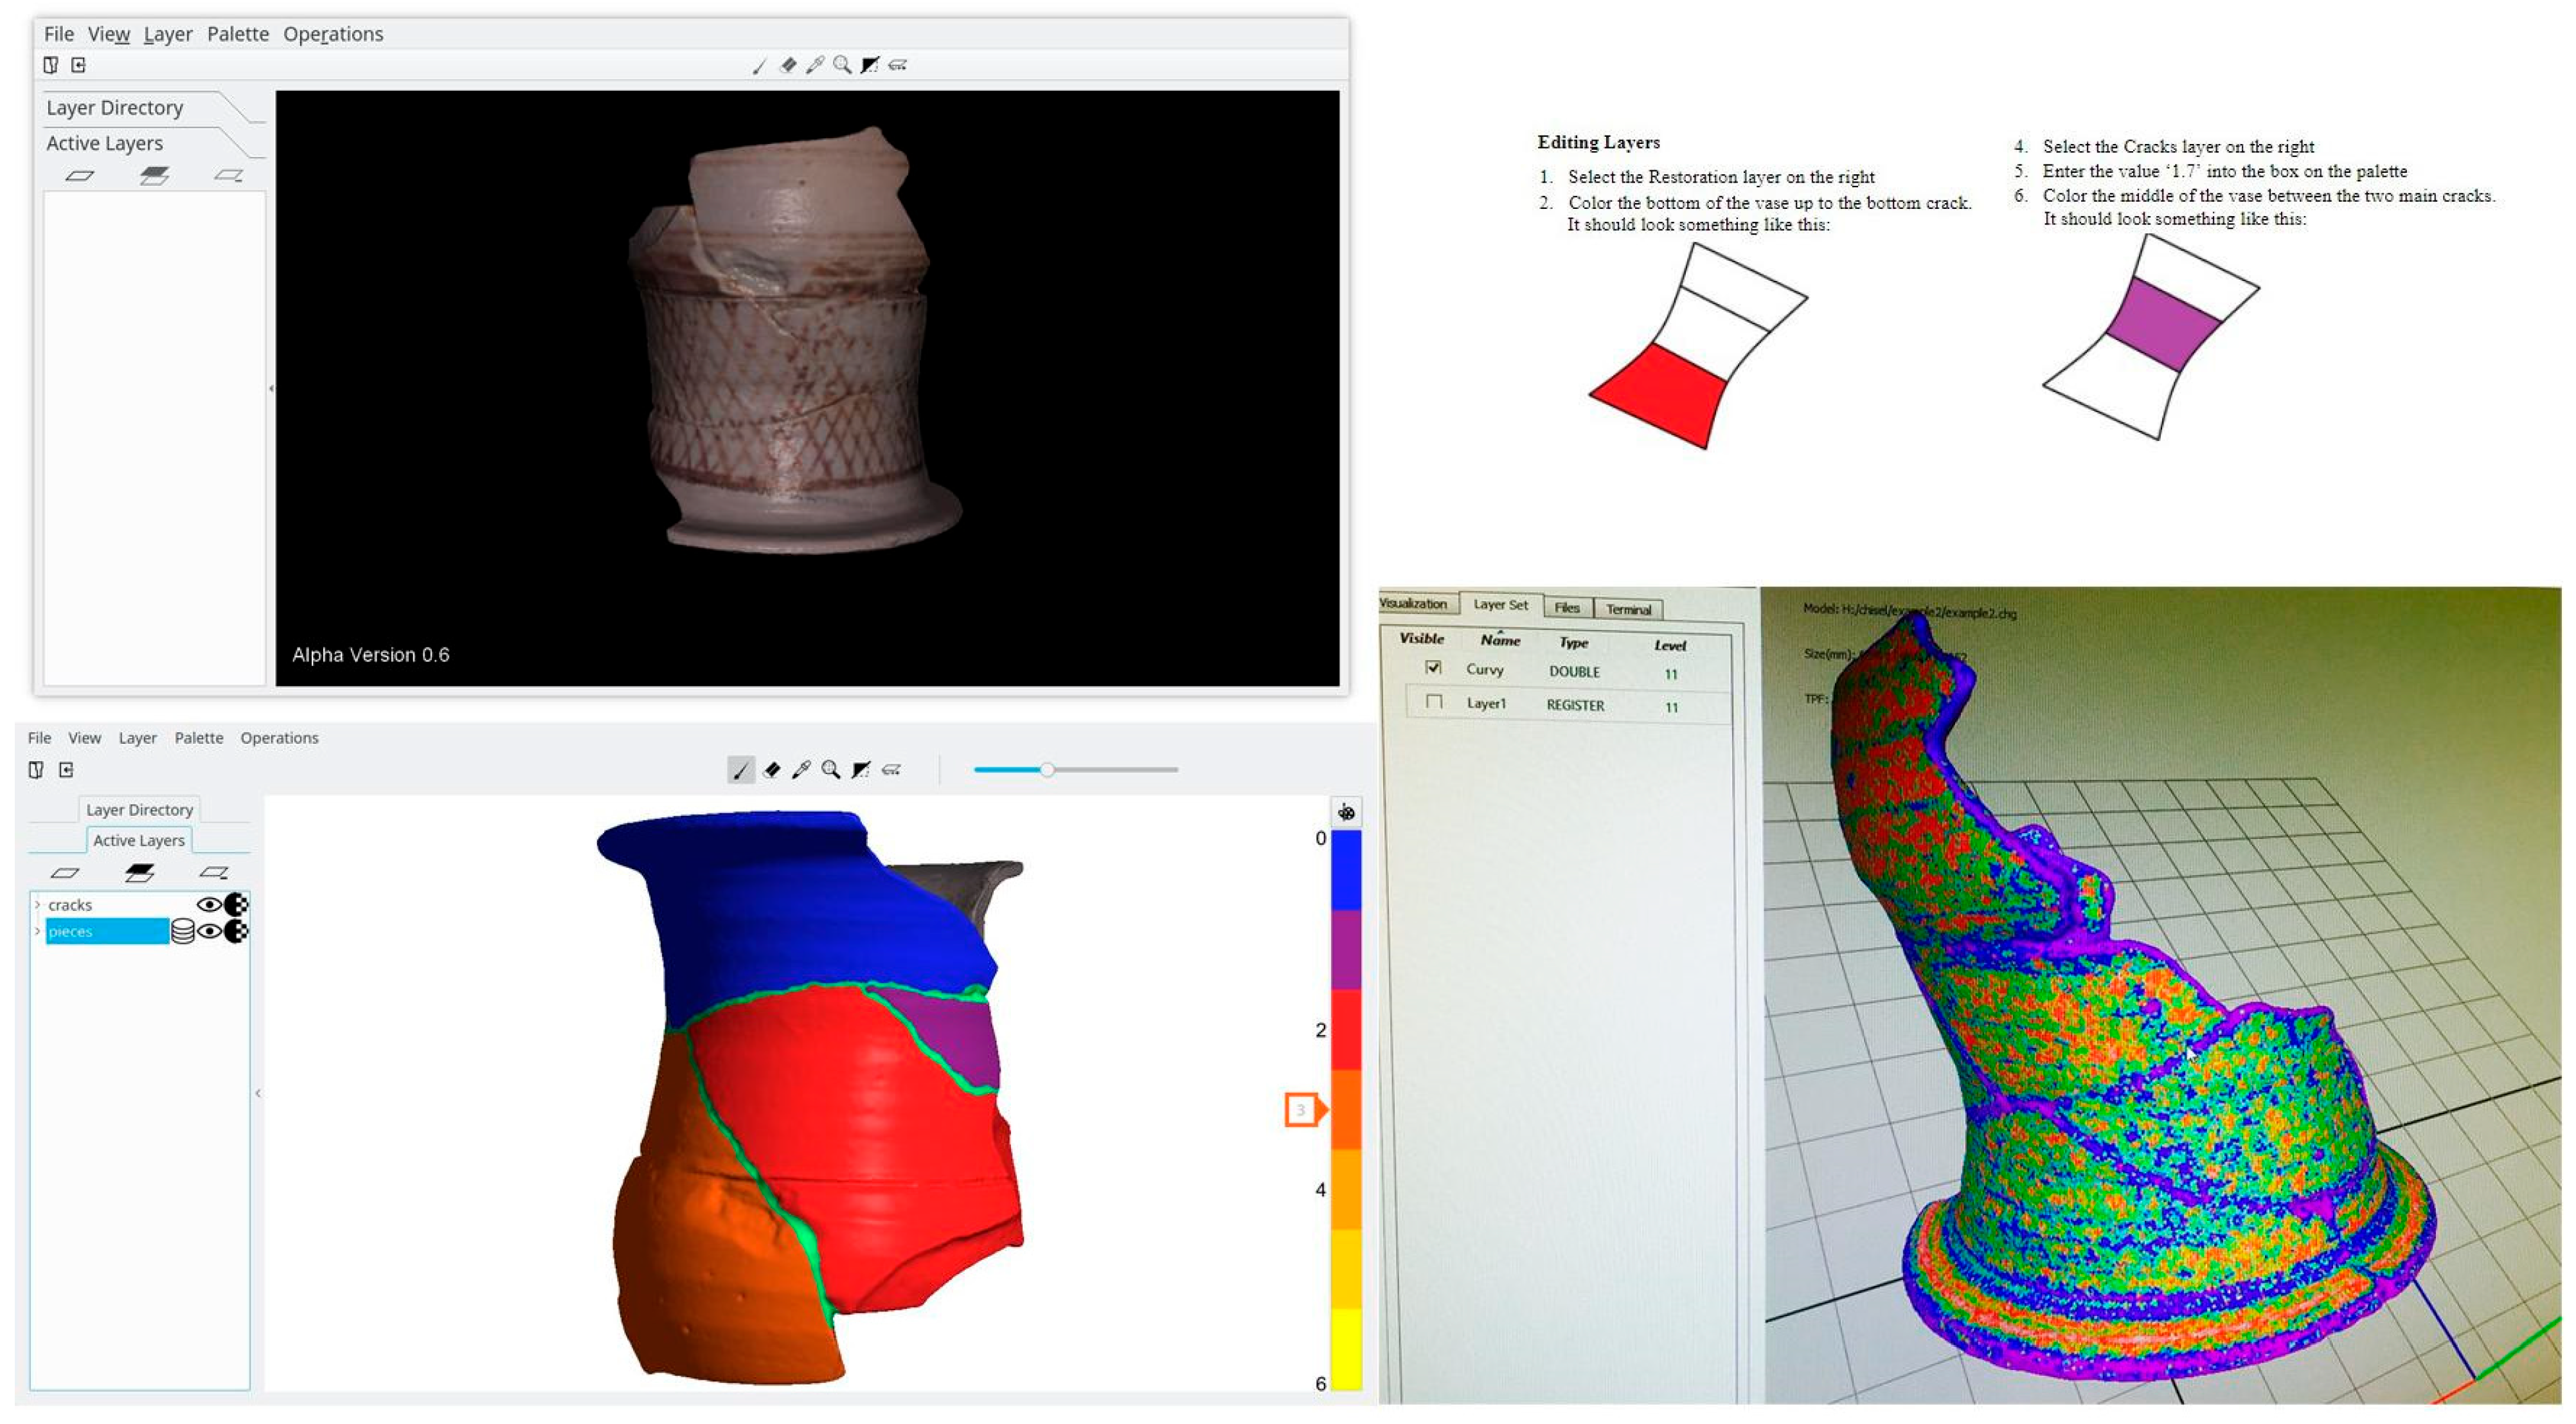Click the database icon on pieces layer
Viewport: 2576px width, 1424px height.
pyautogui.click(x=183, y=932)
